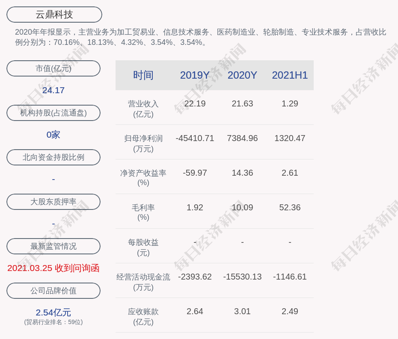
Task: Select the 每股收益(元) row label
Action: tap(143, 248)
